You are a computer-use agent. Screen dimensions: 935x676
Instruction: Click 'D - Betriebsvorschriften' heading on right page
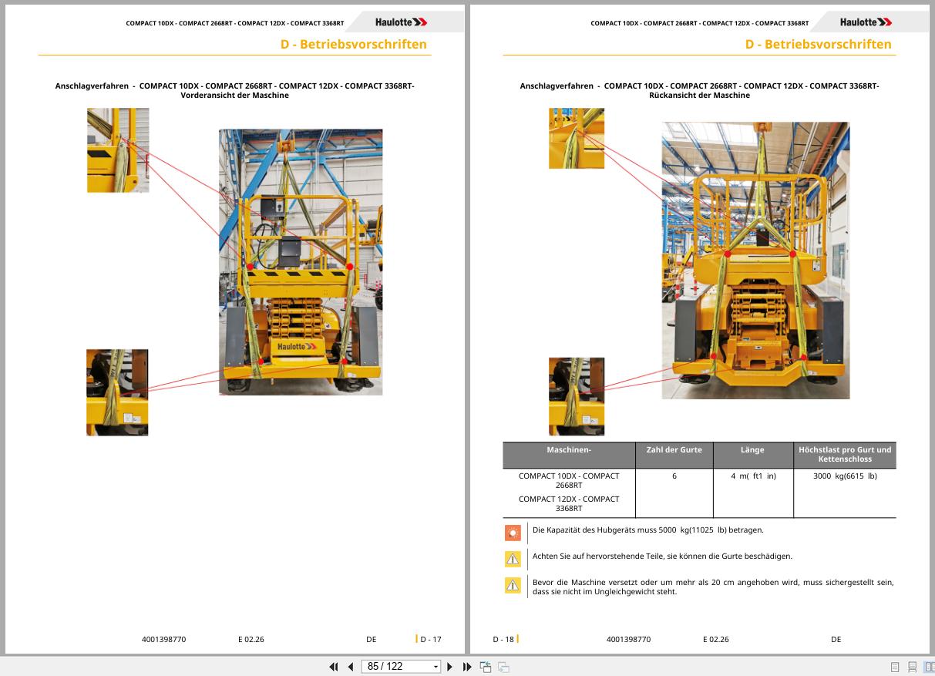tap(819, 44)
